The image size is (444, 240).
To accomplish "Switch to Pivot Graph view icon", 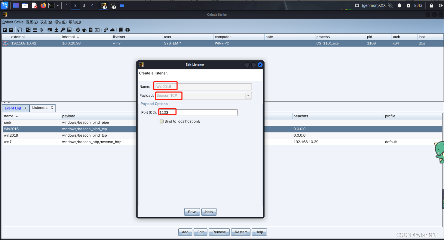I will [28, 30].
